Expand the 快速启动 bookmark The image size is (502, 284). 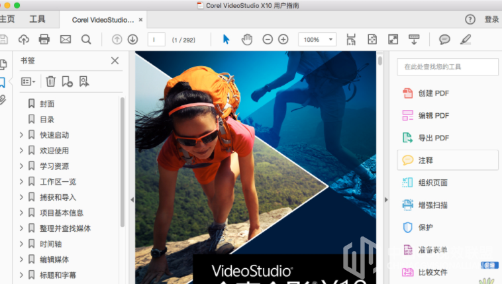(x=21, y=135)
